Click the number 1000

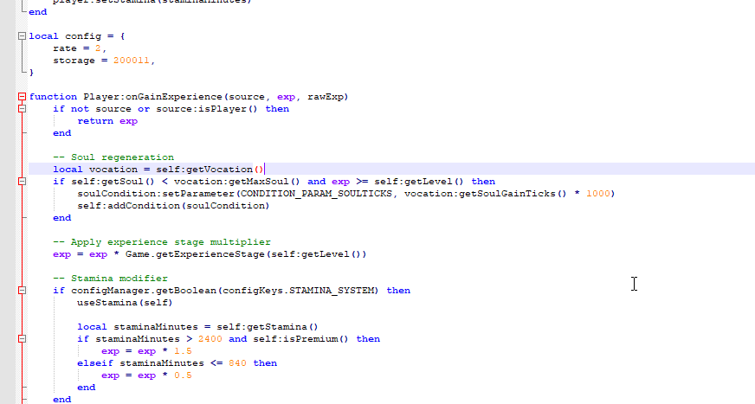point(597,193)
